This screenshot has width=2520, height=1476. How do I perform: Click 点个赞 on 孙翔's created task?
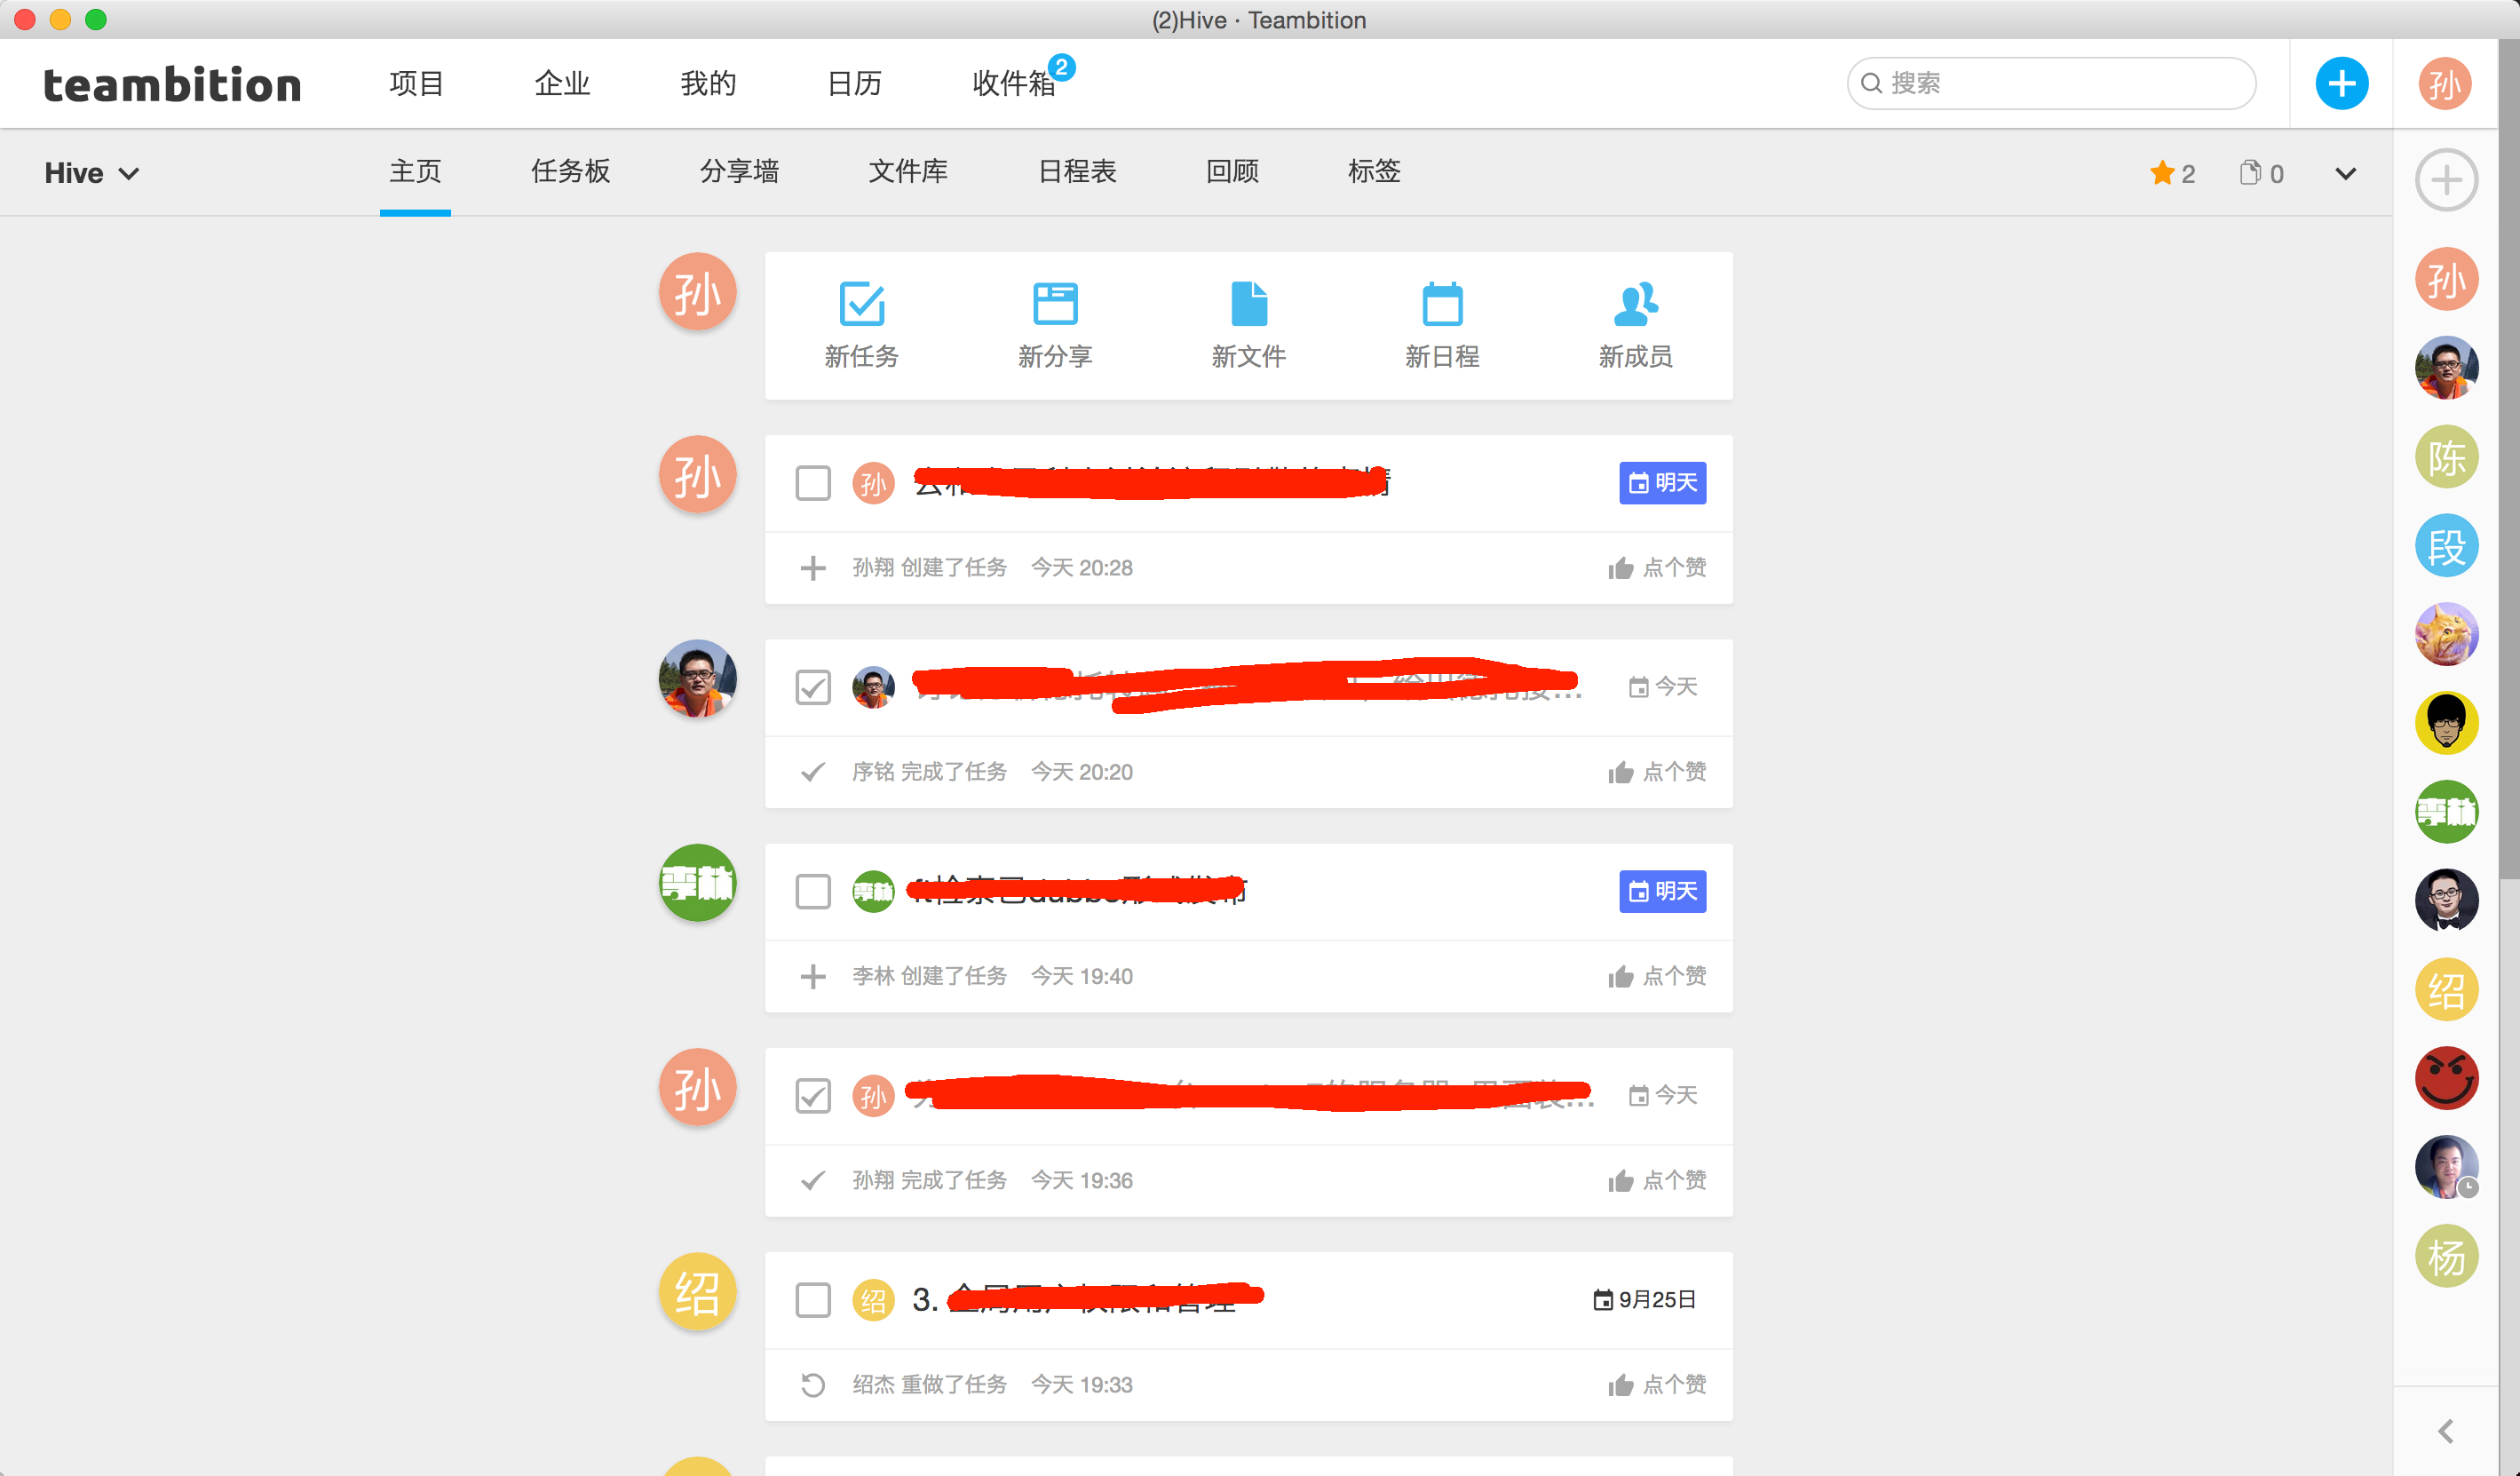point(1657,568)
